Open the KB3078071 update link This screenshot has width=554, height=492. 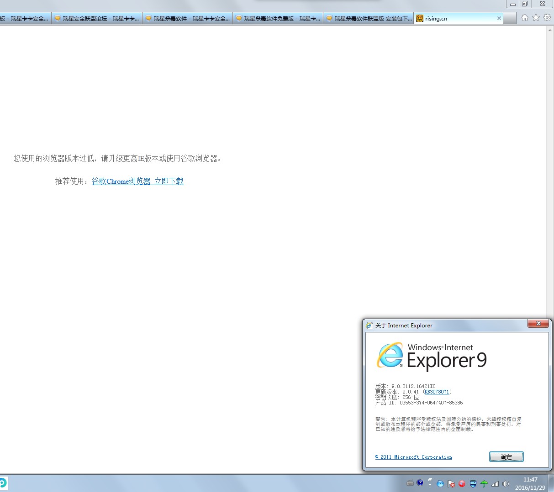coord(437,392)
